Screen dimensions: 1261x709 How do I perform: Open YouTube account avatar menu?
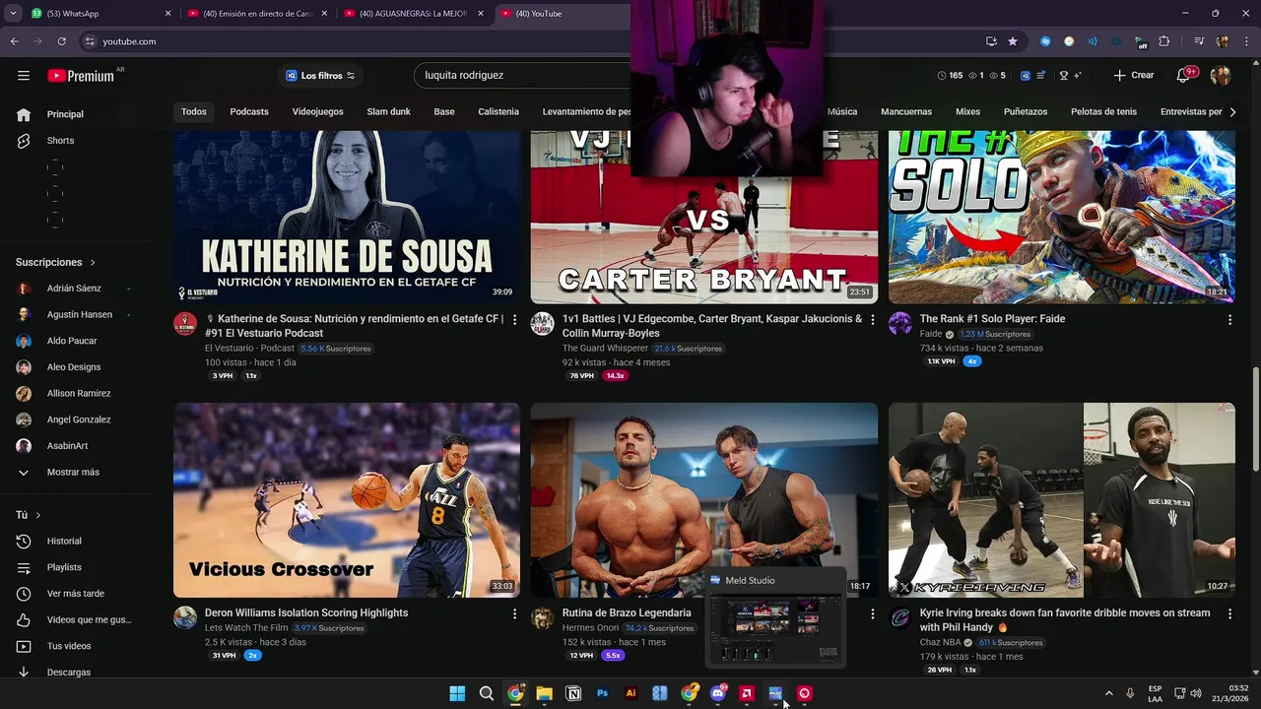1221,76
